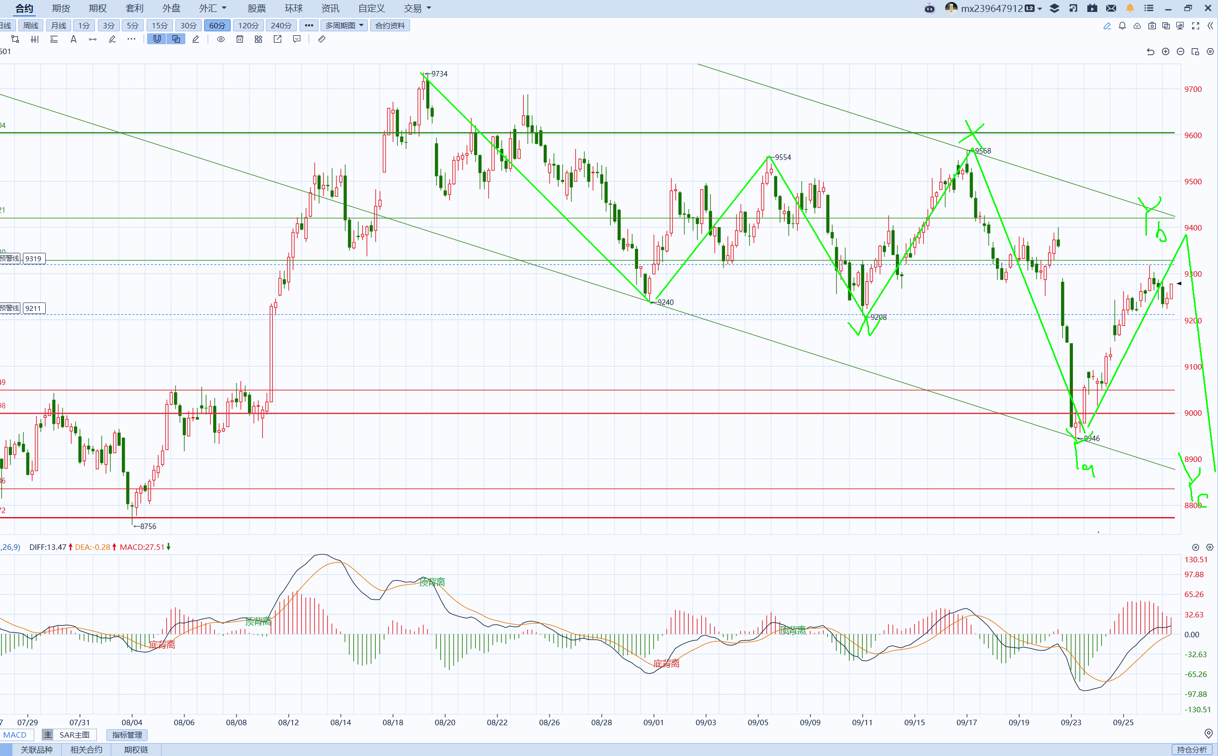Open the envelope messages icon

click(1111, 8)
